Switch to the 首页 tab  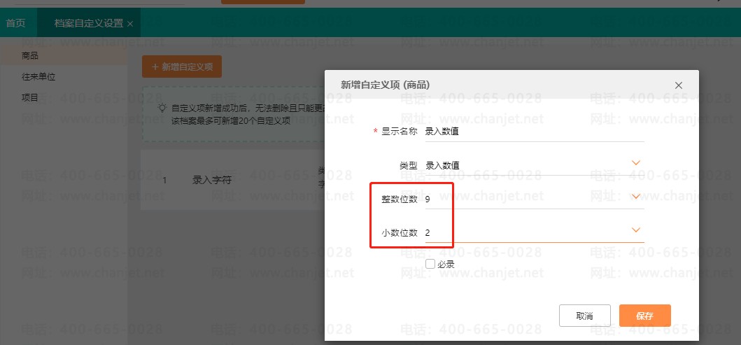click(15, 23)
